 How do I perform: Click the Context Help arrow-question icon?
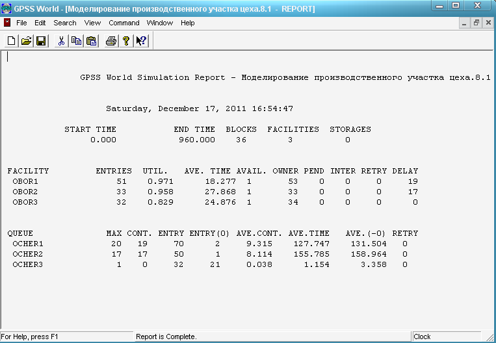141,41
